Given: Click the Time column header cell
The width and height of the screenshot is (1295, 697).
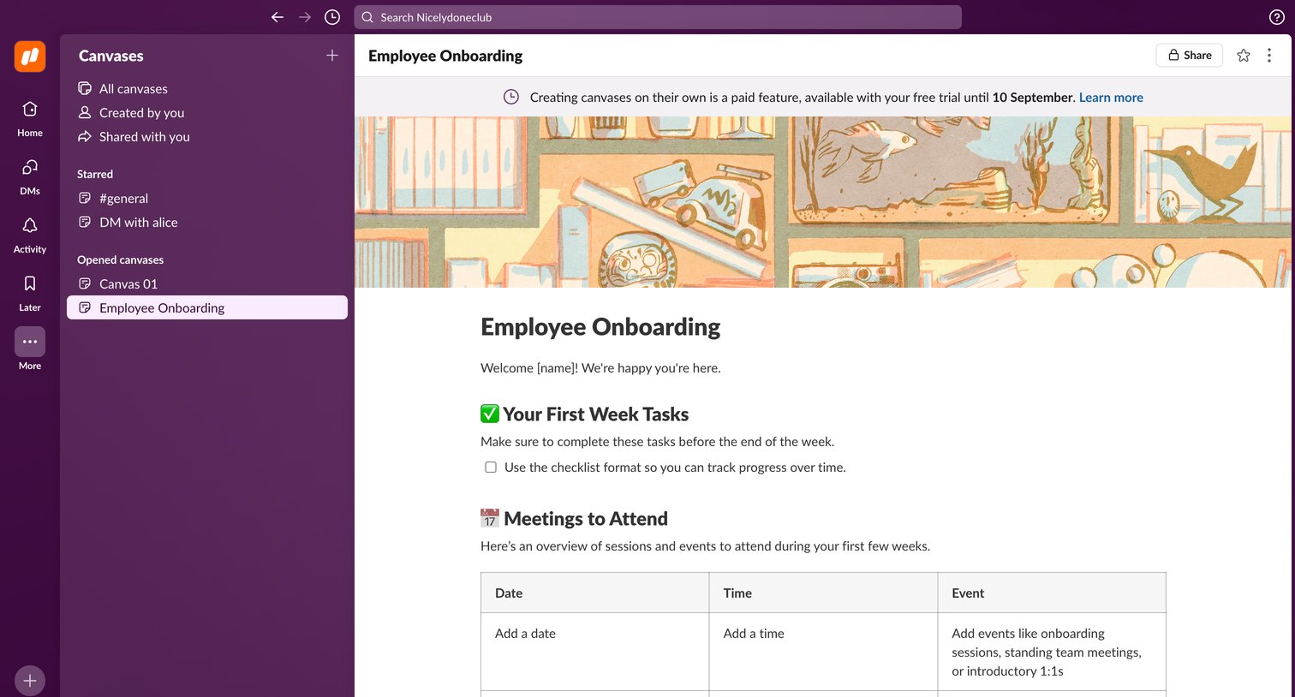Looking at the screenshot, I should (824, 593).
